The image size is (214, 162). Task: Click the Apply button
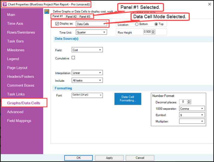tap(109, 158)
